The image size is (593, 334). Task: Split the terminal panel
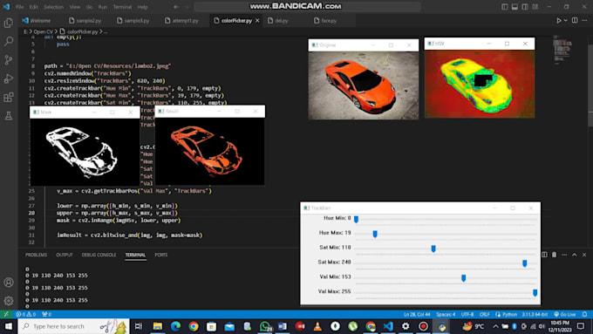pos(544,255)
